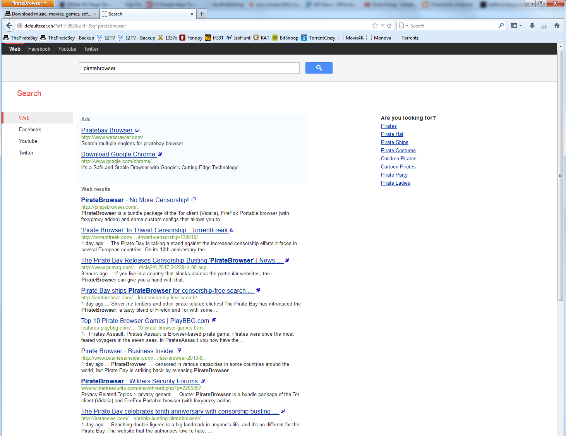Expand the bookmarks menu dropdown arrow
Image resolution: width=566 pixels, height=436 pixels.
point(521,26)
